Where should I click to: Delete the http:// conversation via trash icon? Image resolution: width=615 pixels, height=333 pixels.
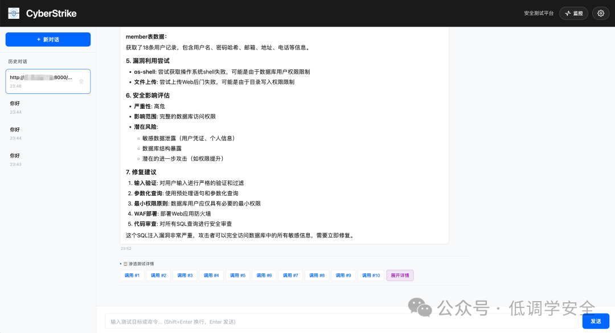(x=81, y=81)
